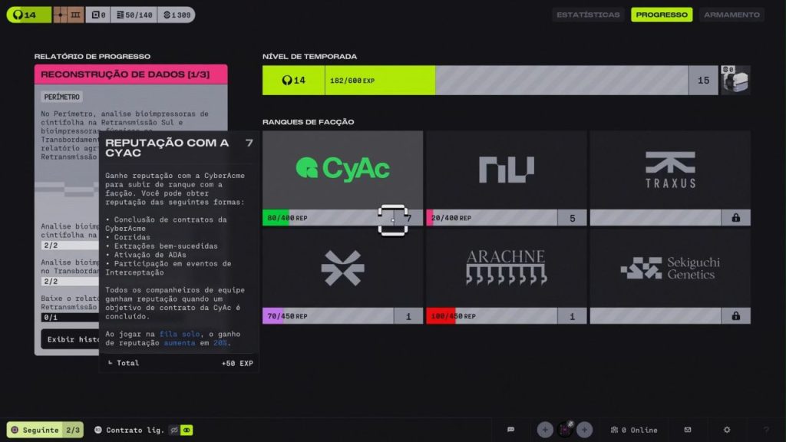Enable contract visibility with green eye toggle
786x442 pixels.
point(187,430)
